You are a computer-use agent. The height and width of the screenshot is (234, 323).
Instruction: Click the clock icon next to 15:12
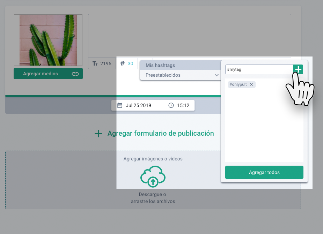[x=171, y=105]
